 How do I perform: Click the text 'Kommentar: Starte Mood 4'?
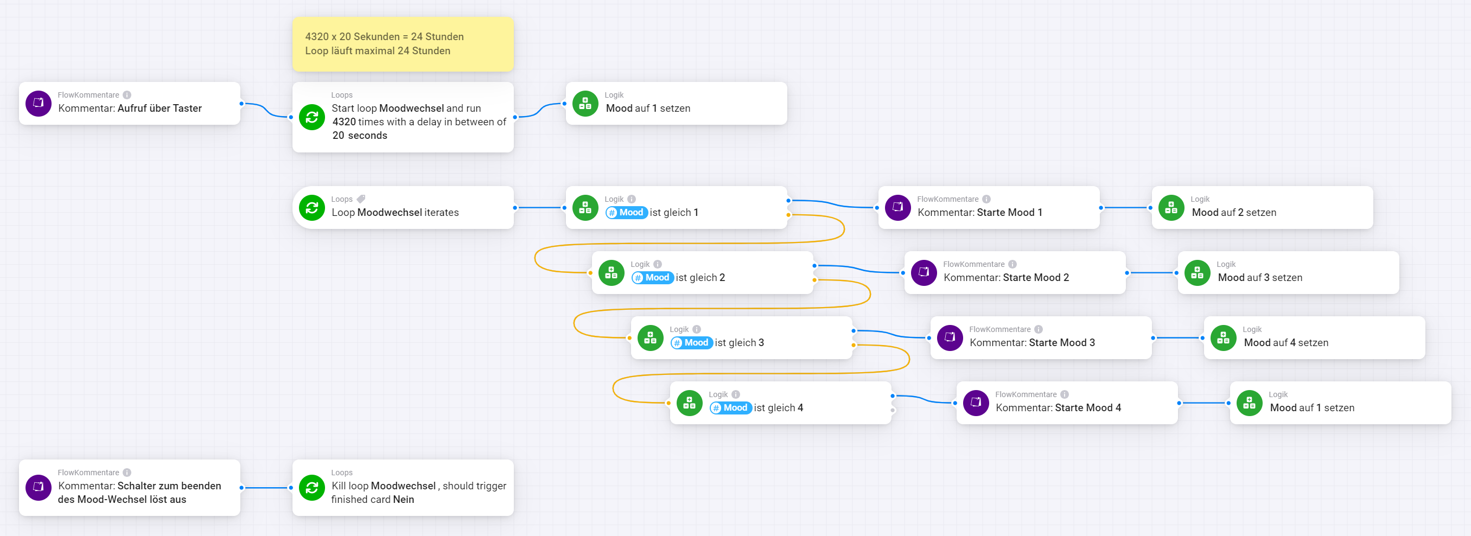click(x=1059, y=408)
